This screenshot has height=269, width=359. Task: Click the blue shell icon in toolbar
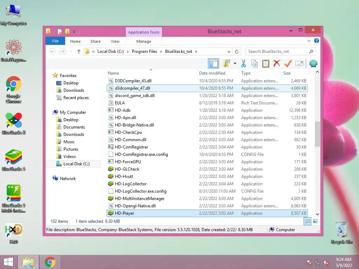[313, 63]
